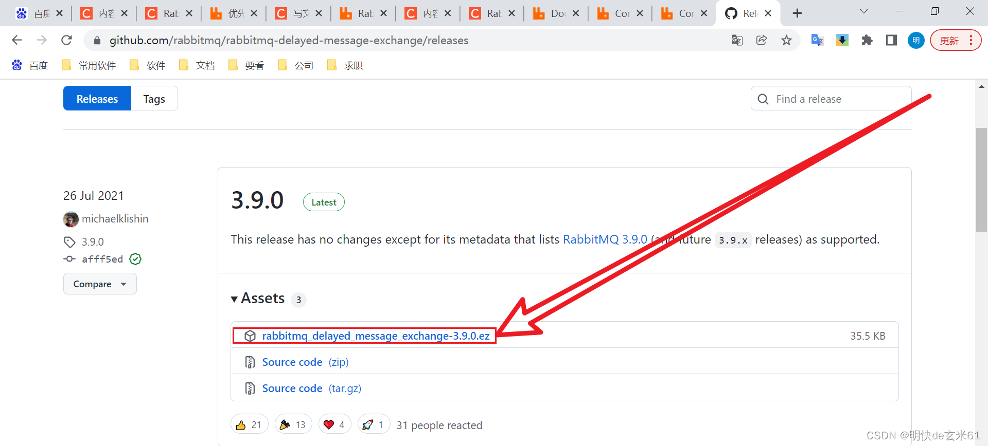Open the 要看 bookmark folder
This screenshot has width=988, height=446.
coord(246,65)
